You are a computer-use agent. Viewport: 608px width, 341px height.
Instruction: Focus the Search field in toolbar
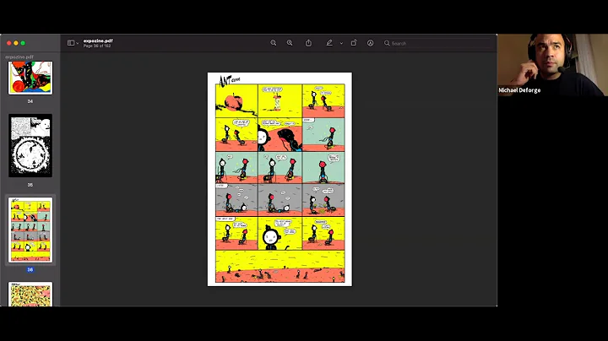pyautogui.click(x=437, y=43)
